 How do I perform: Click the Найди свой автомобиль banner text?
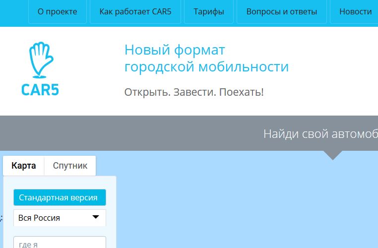pyautogui.click(x=320, y=133)
